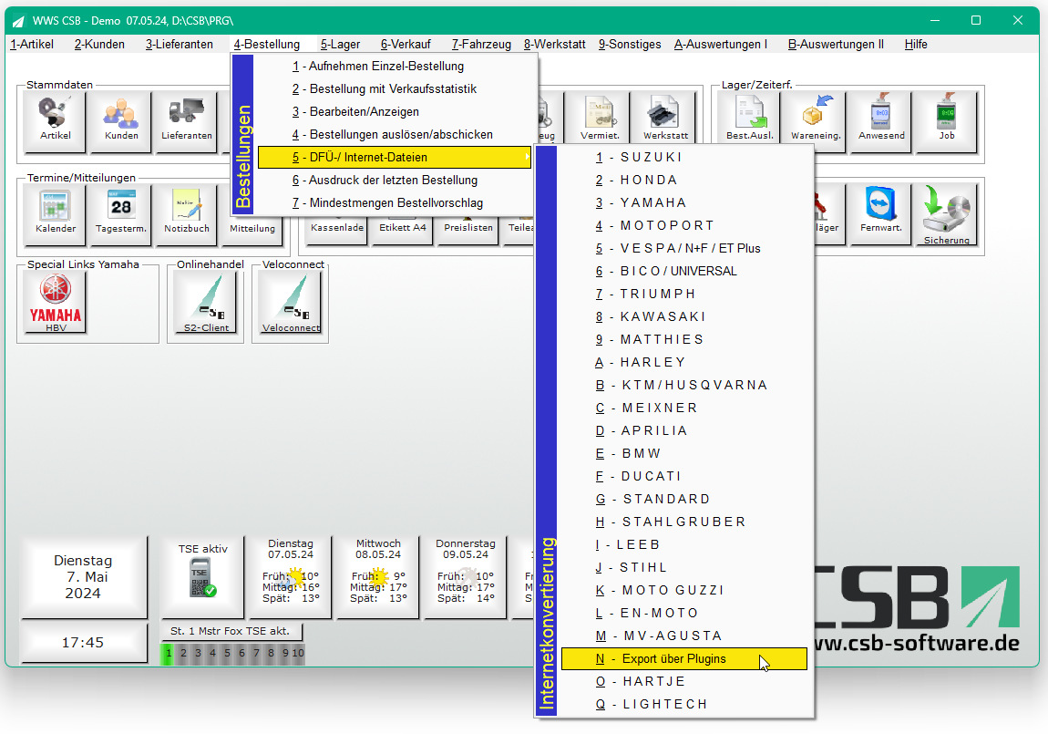The width and height of the screenshot is (1048, 734).
Task: Open the 7-Fahrzeug menu
Action: pos(481,44)
